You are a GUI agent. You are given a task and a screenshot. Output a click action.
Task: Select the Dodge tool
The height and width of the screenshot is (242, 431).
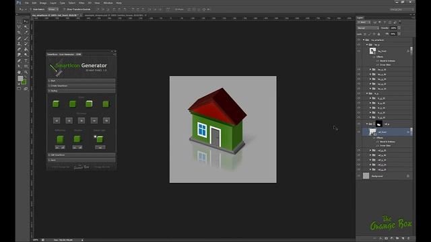26,55
